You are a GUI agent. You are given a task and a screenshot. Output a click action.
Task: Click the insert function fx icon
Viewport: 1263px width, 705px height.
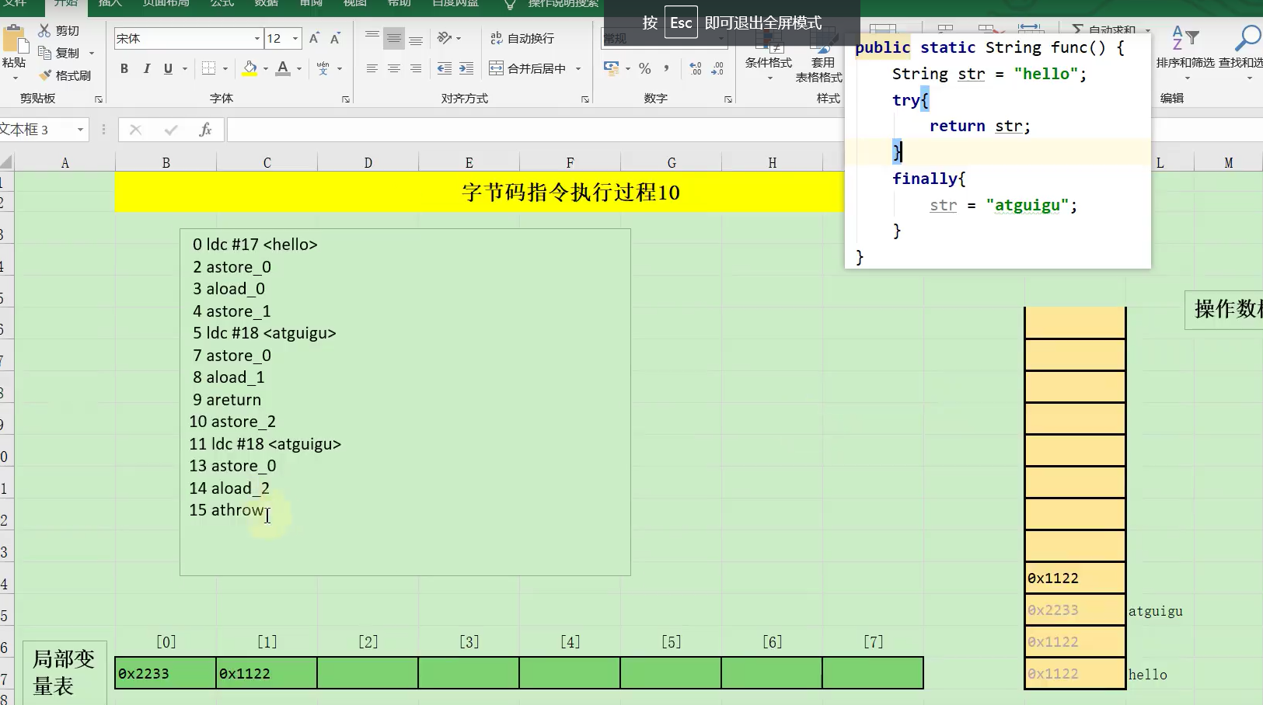click(x=205, y=130)
